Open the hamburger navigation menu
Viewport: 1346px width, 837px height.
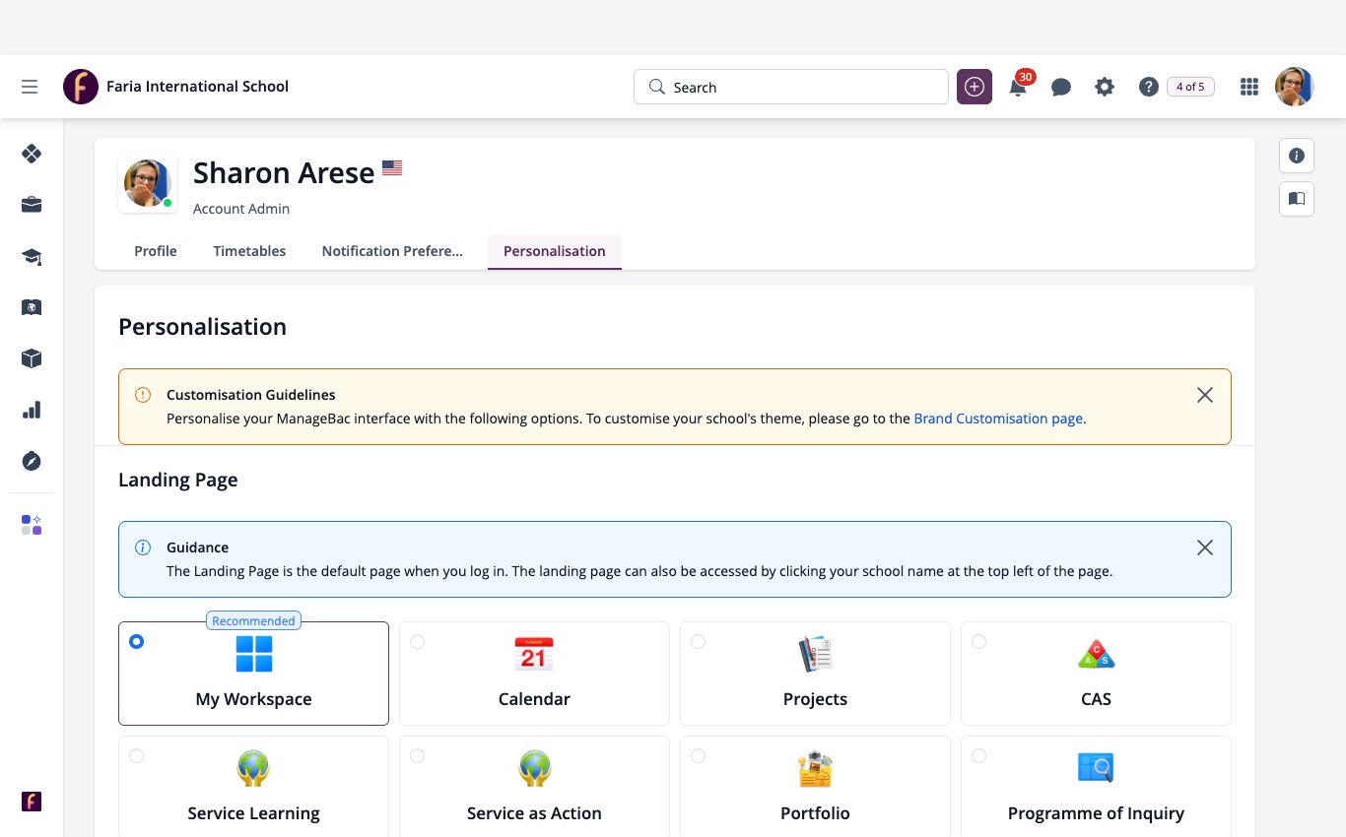[x=30, y=87]
